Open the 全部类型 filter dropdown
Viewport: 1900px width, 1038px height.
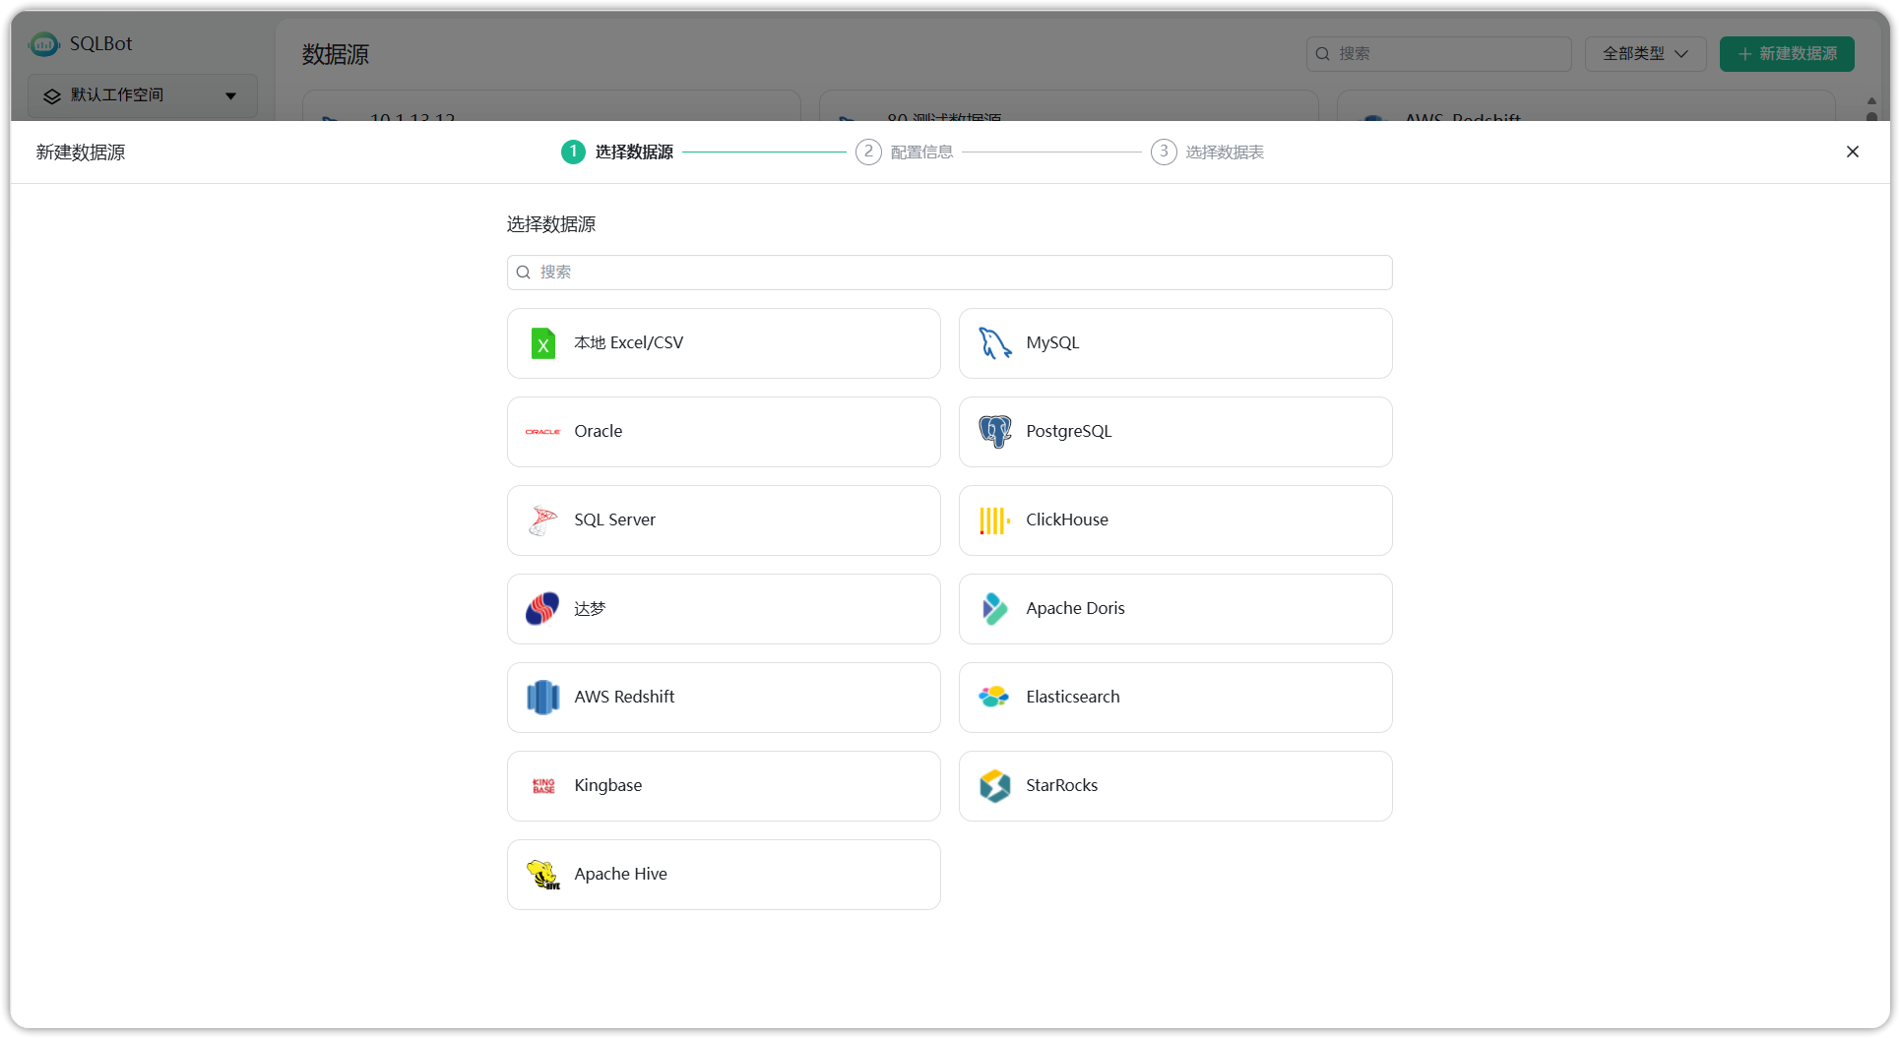point(1645,54)
